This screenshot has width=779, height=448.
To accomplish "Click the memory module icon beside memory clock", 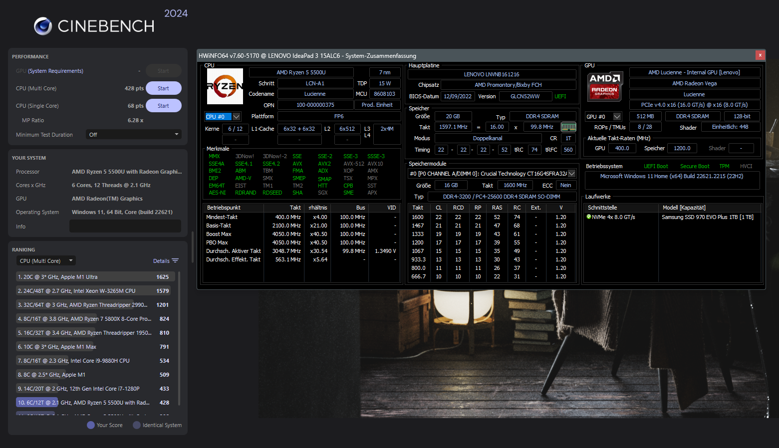I will coord(568,127).
